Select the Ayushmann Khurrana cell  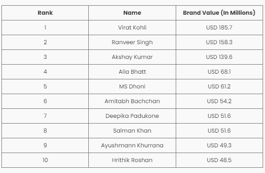[132, 145]
